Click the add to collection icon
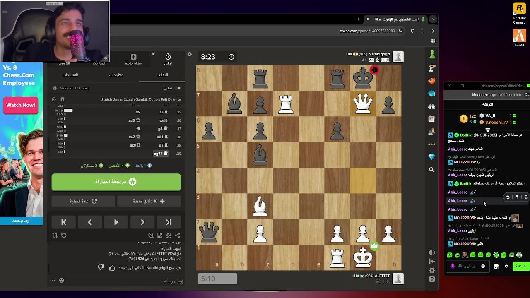 [x=169, y=235]
